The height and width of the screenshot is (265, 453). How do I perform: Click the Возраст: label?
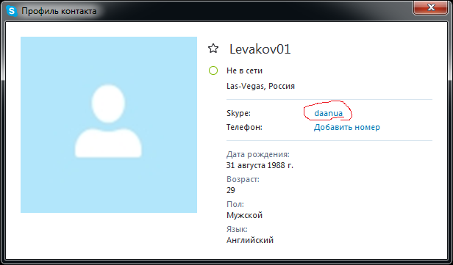243,179
